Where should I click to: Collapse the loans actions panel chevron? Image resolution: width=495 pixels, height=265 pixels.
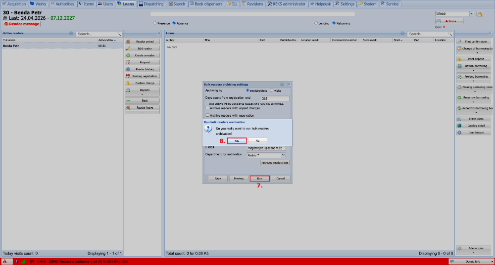click(x=490, y=33)
